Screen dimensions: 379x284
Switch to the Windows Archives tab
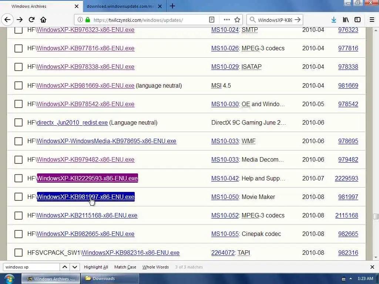pos(41,6)
